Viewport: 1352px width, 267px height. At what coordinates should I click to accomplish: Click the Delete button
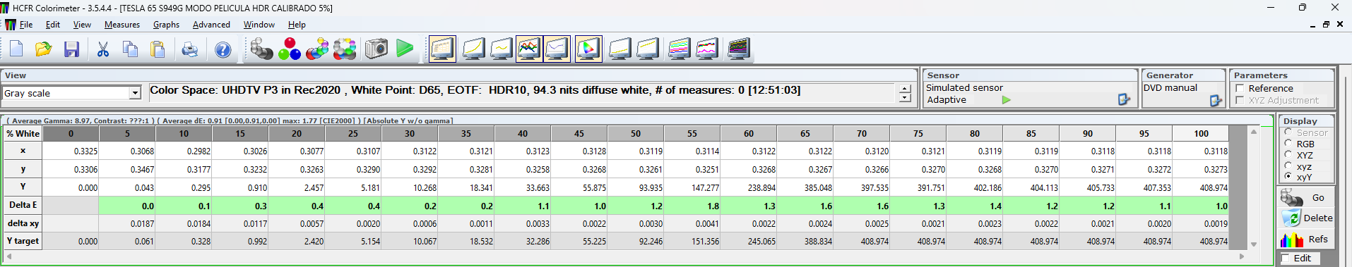pyautogui.click(x=1306, y=218)
